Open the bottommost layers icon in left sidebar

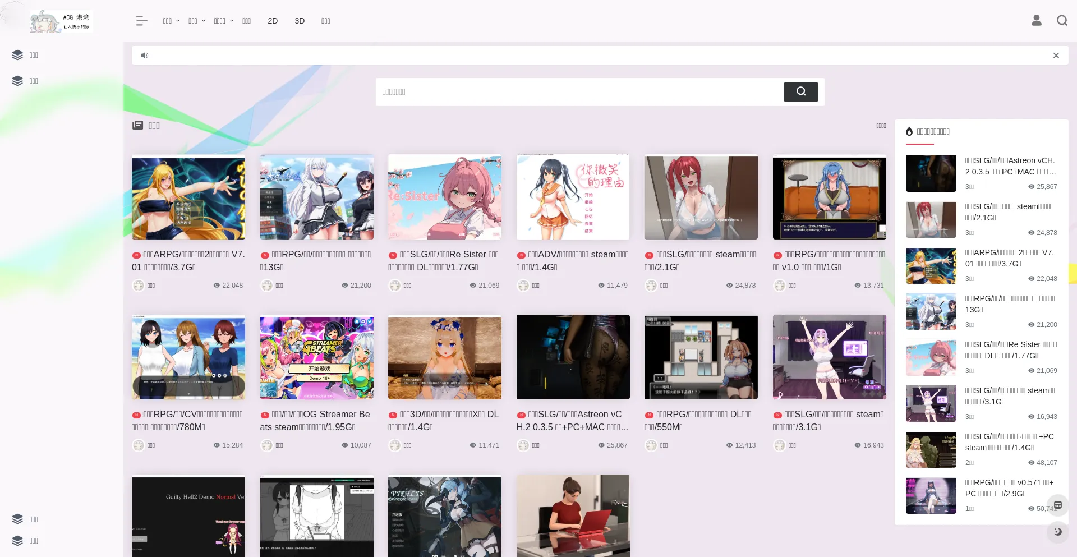click(x=17, y=541)
